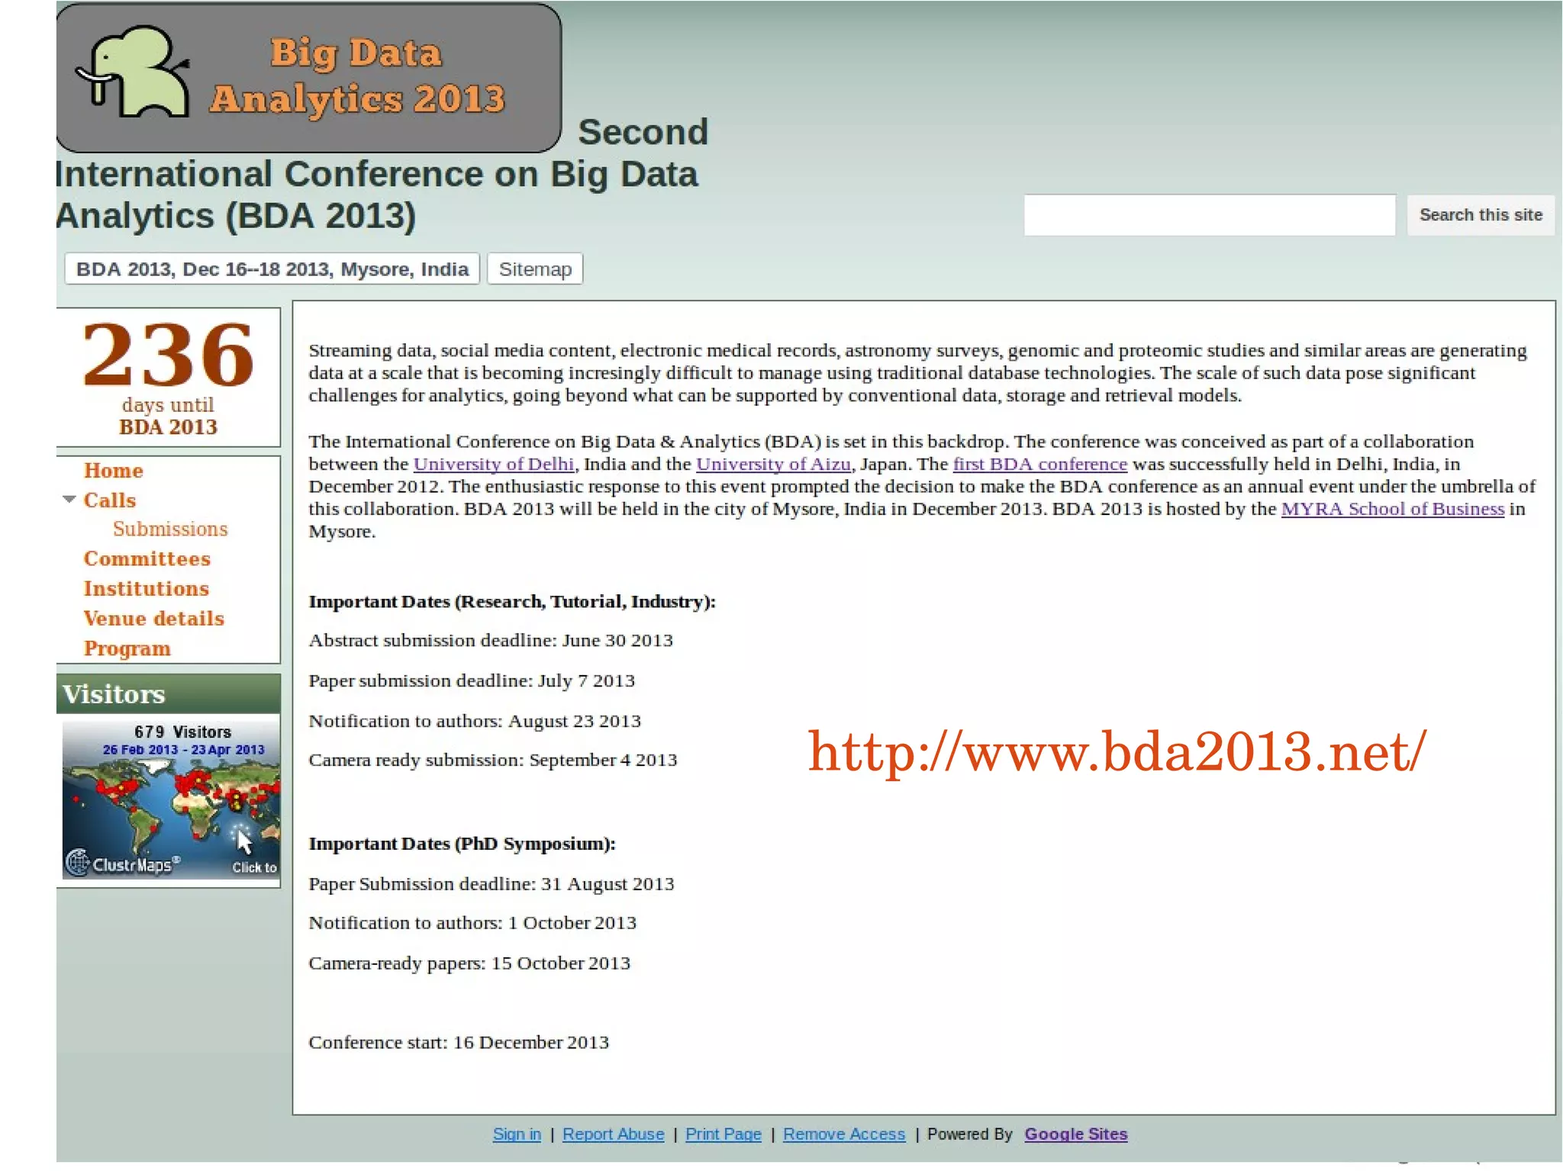Click the ClustrMaps visitors world map
Screen dimensions: 1563x1171
[171, 799]
